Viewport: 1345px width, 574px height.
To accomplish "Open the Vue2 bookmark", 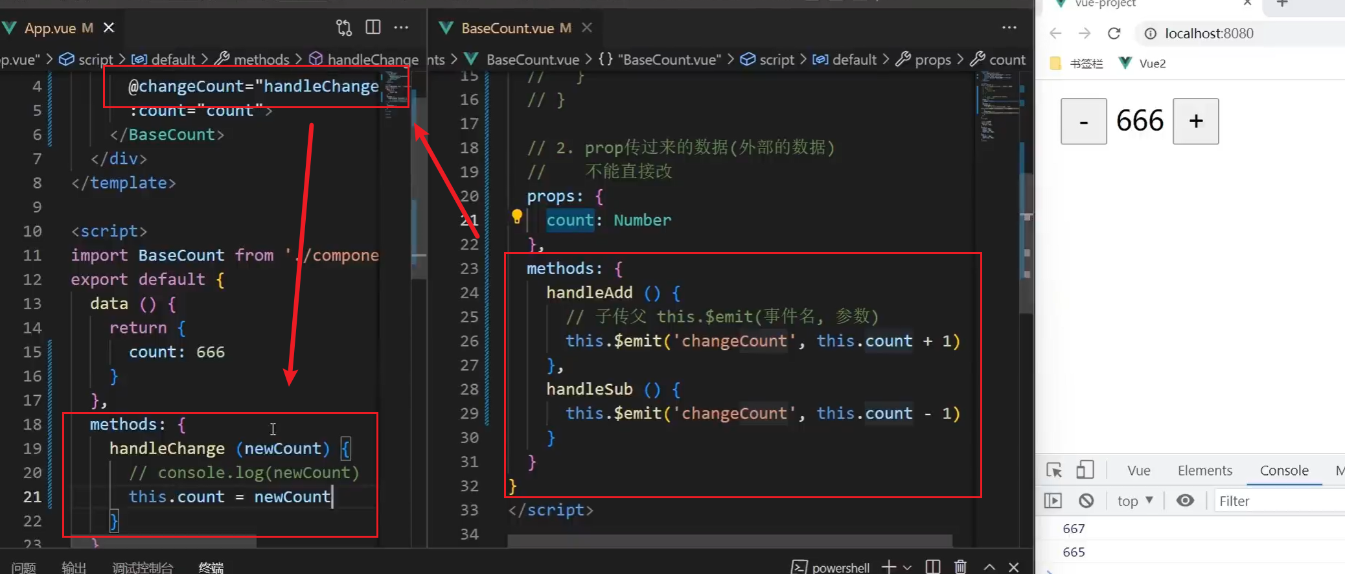I will pos(1143,63).
